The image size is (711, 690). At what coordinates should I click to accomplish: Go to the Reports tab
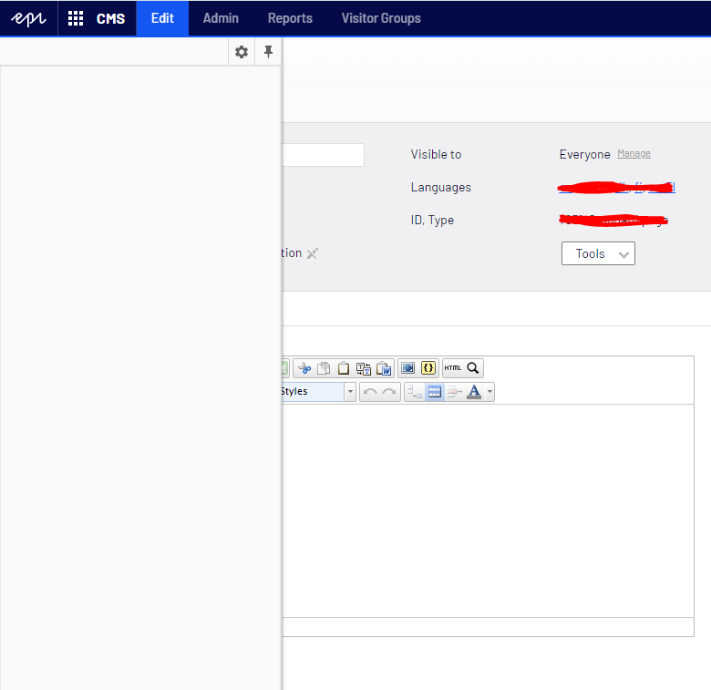tap(290, 18)
